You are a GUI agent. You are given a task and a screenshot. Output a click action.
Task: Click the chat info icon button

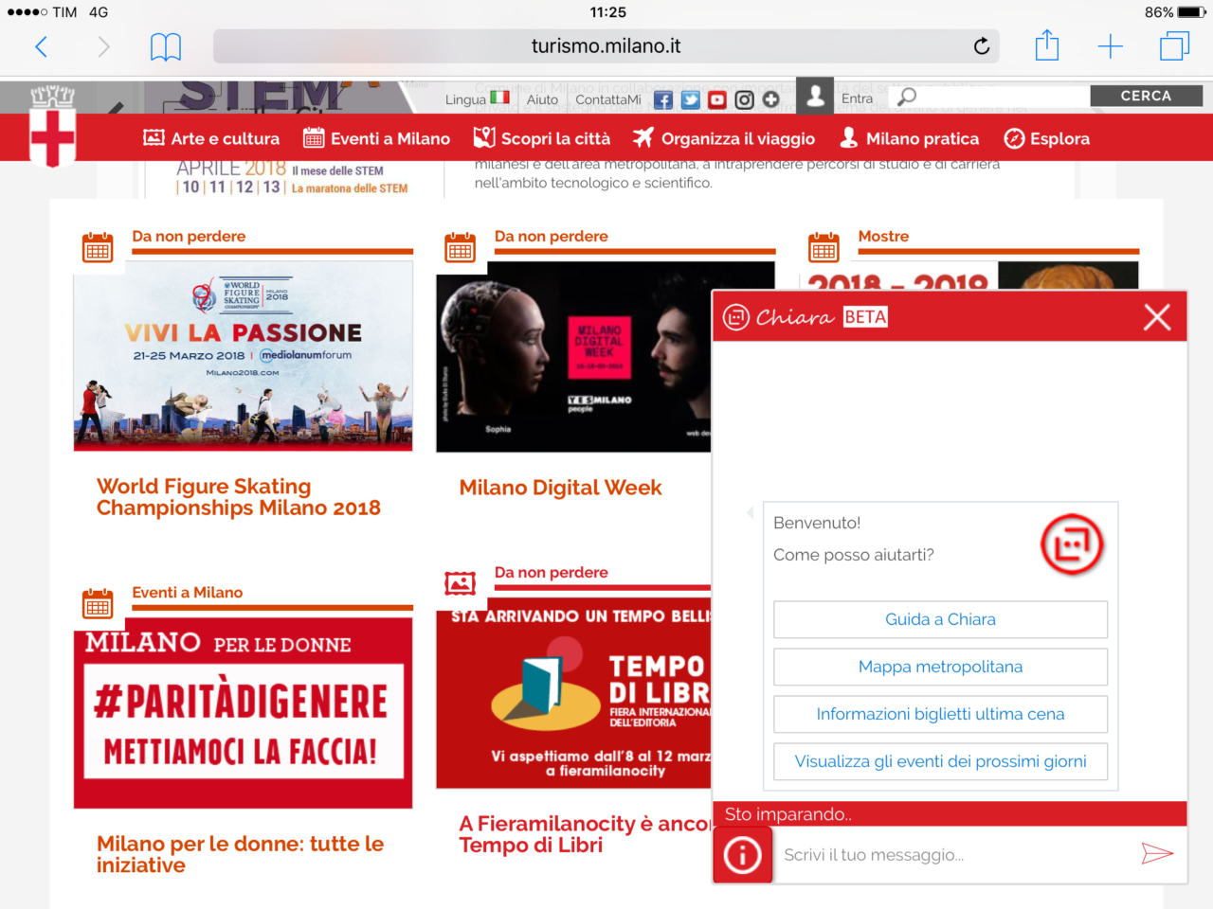click(743, 855)
